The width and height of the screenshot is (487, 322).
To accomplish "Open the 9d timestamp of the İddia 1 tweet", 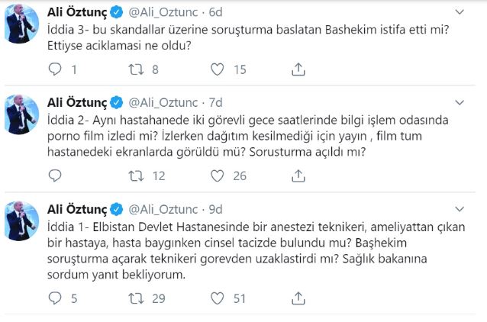I will [216, 208].
